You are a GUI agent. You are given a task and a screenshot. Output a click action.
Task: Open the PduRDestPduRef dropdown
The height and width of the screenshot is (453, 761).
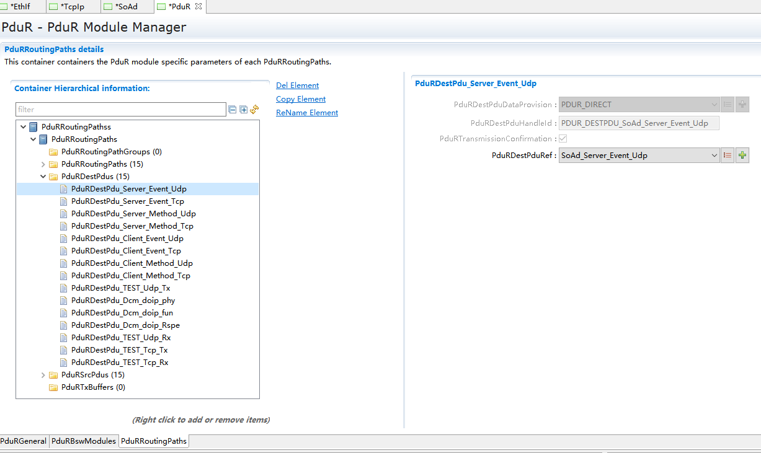[x=714, y=156]
